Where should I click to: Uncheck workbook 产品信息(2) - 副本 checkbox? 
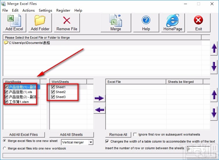pyautogui.click(x=6, y=97)
